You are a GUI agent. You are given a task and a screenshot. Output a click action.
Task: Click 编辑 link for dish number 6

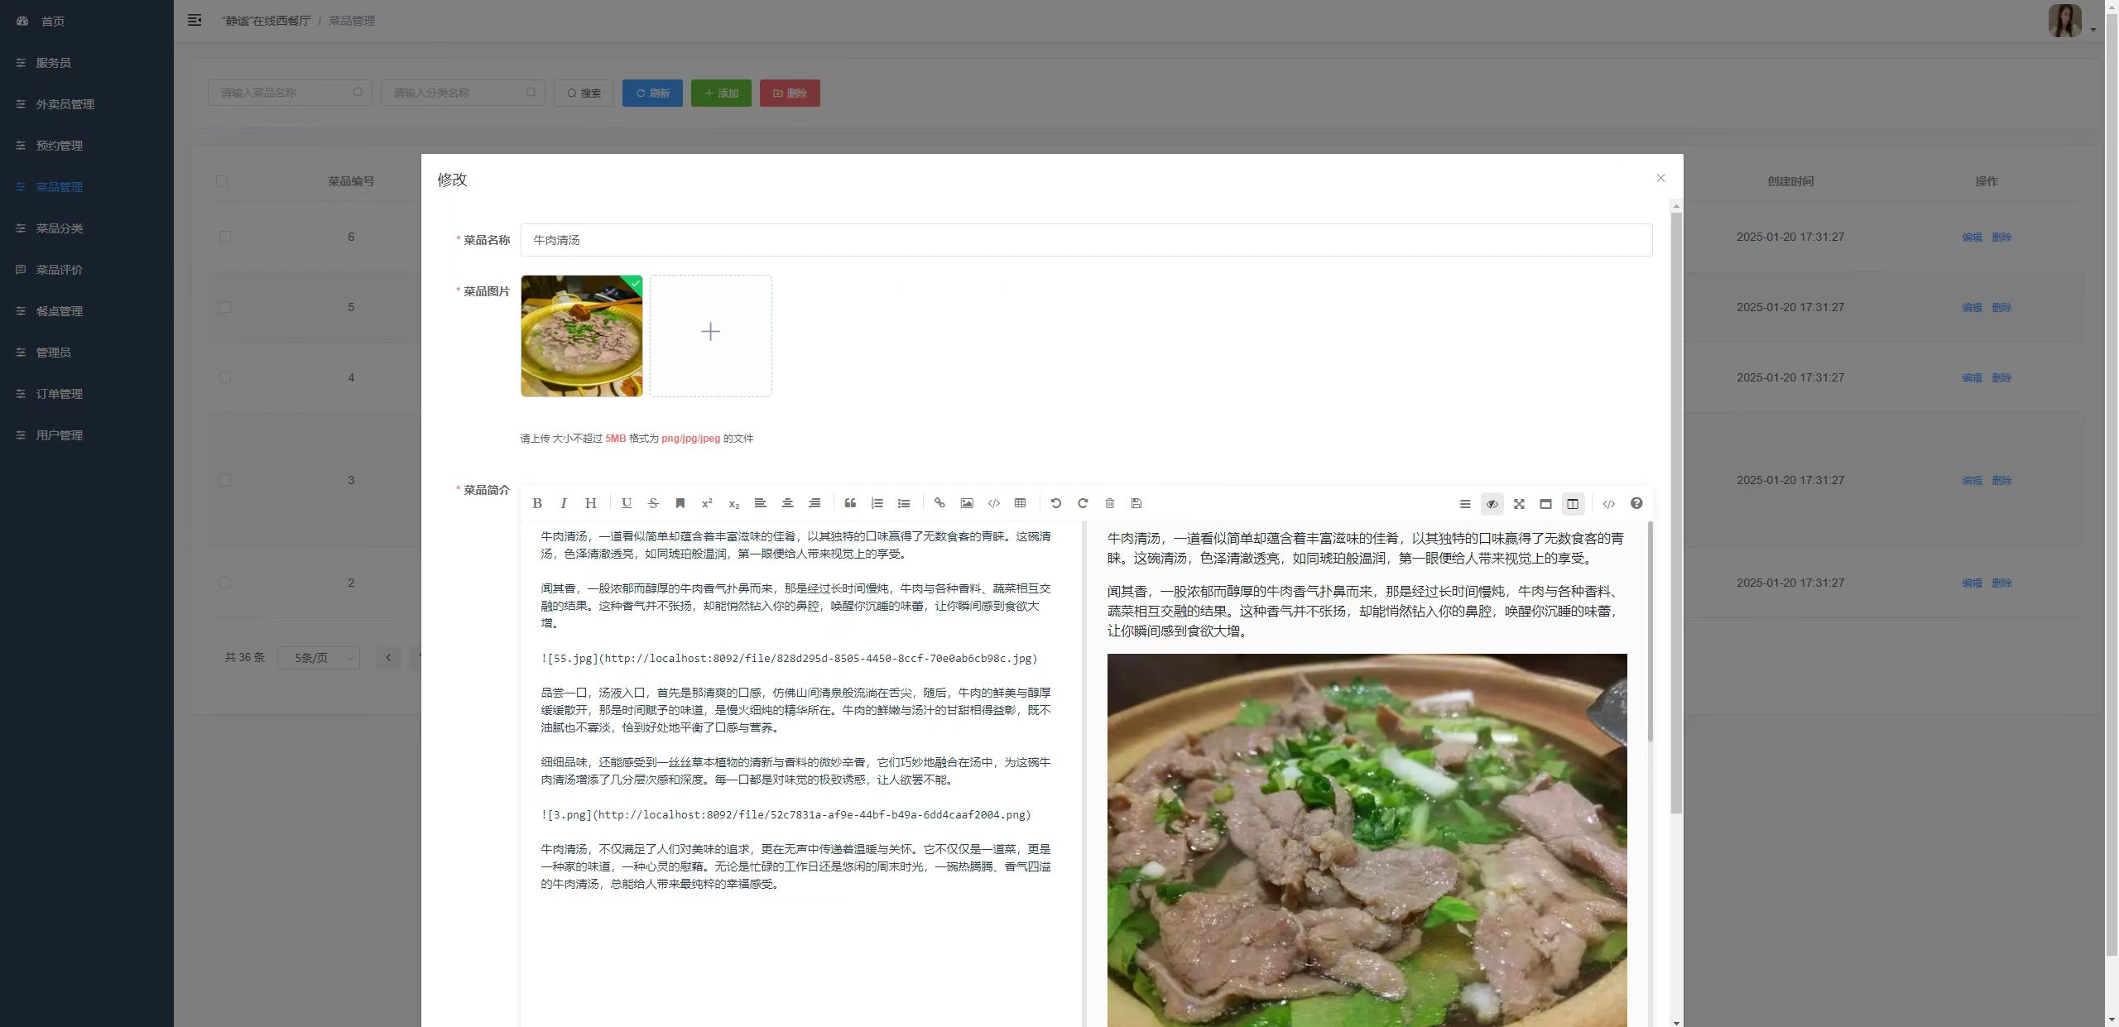point(1972,237)
